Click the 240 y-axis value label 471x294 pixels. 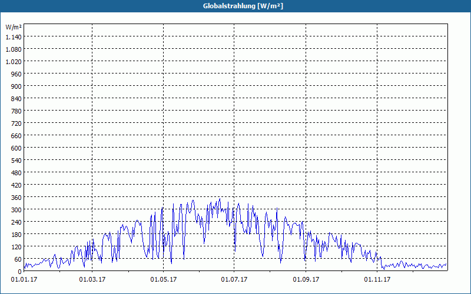click(16, 222)
